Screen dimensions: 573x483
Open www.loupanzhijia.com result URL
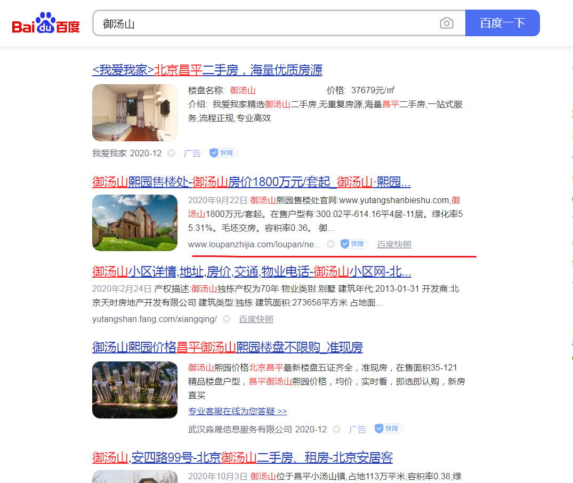(254, 244)
